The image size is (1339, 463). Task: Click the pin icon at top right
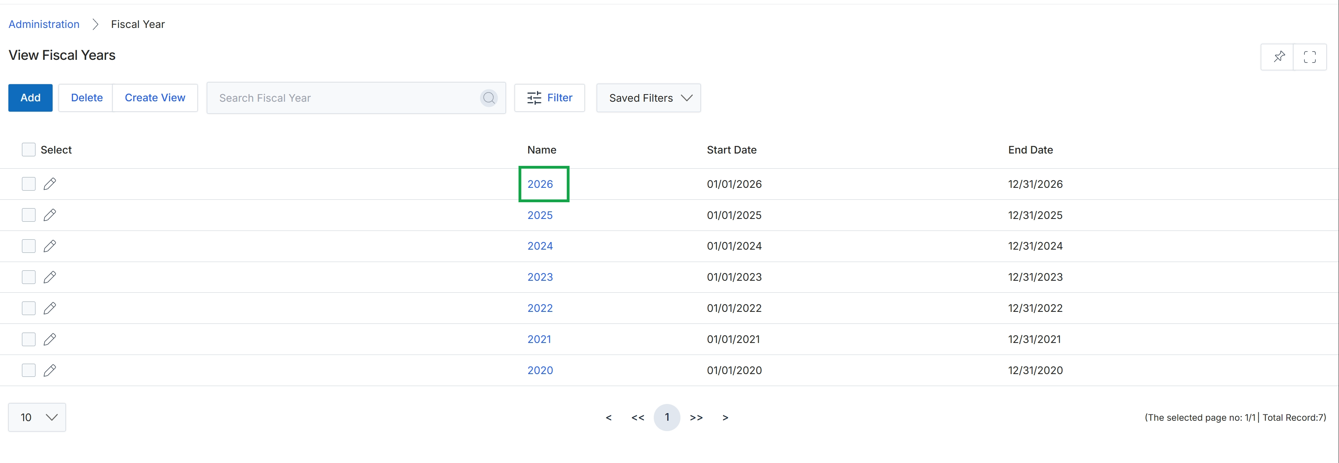1279,57
